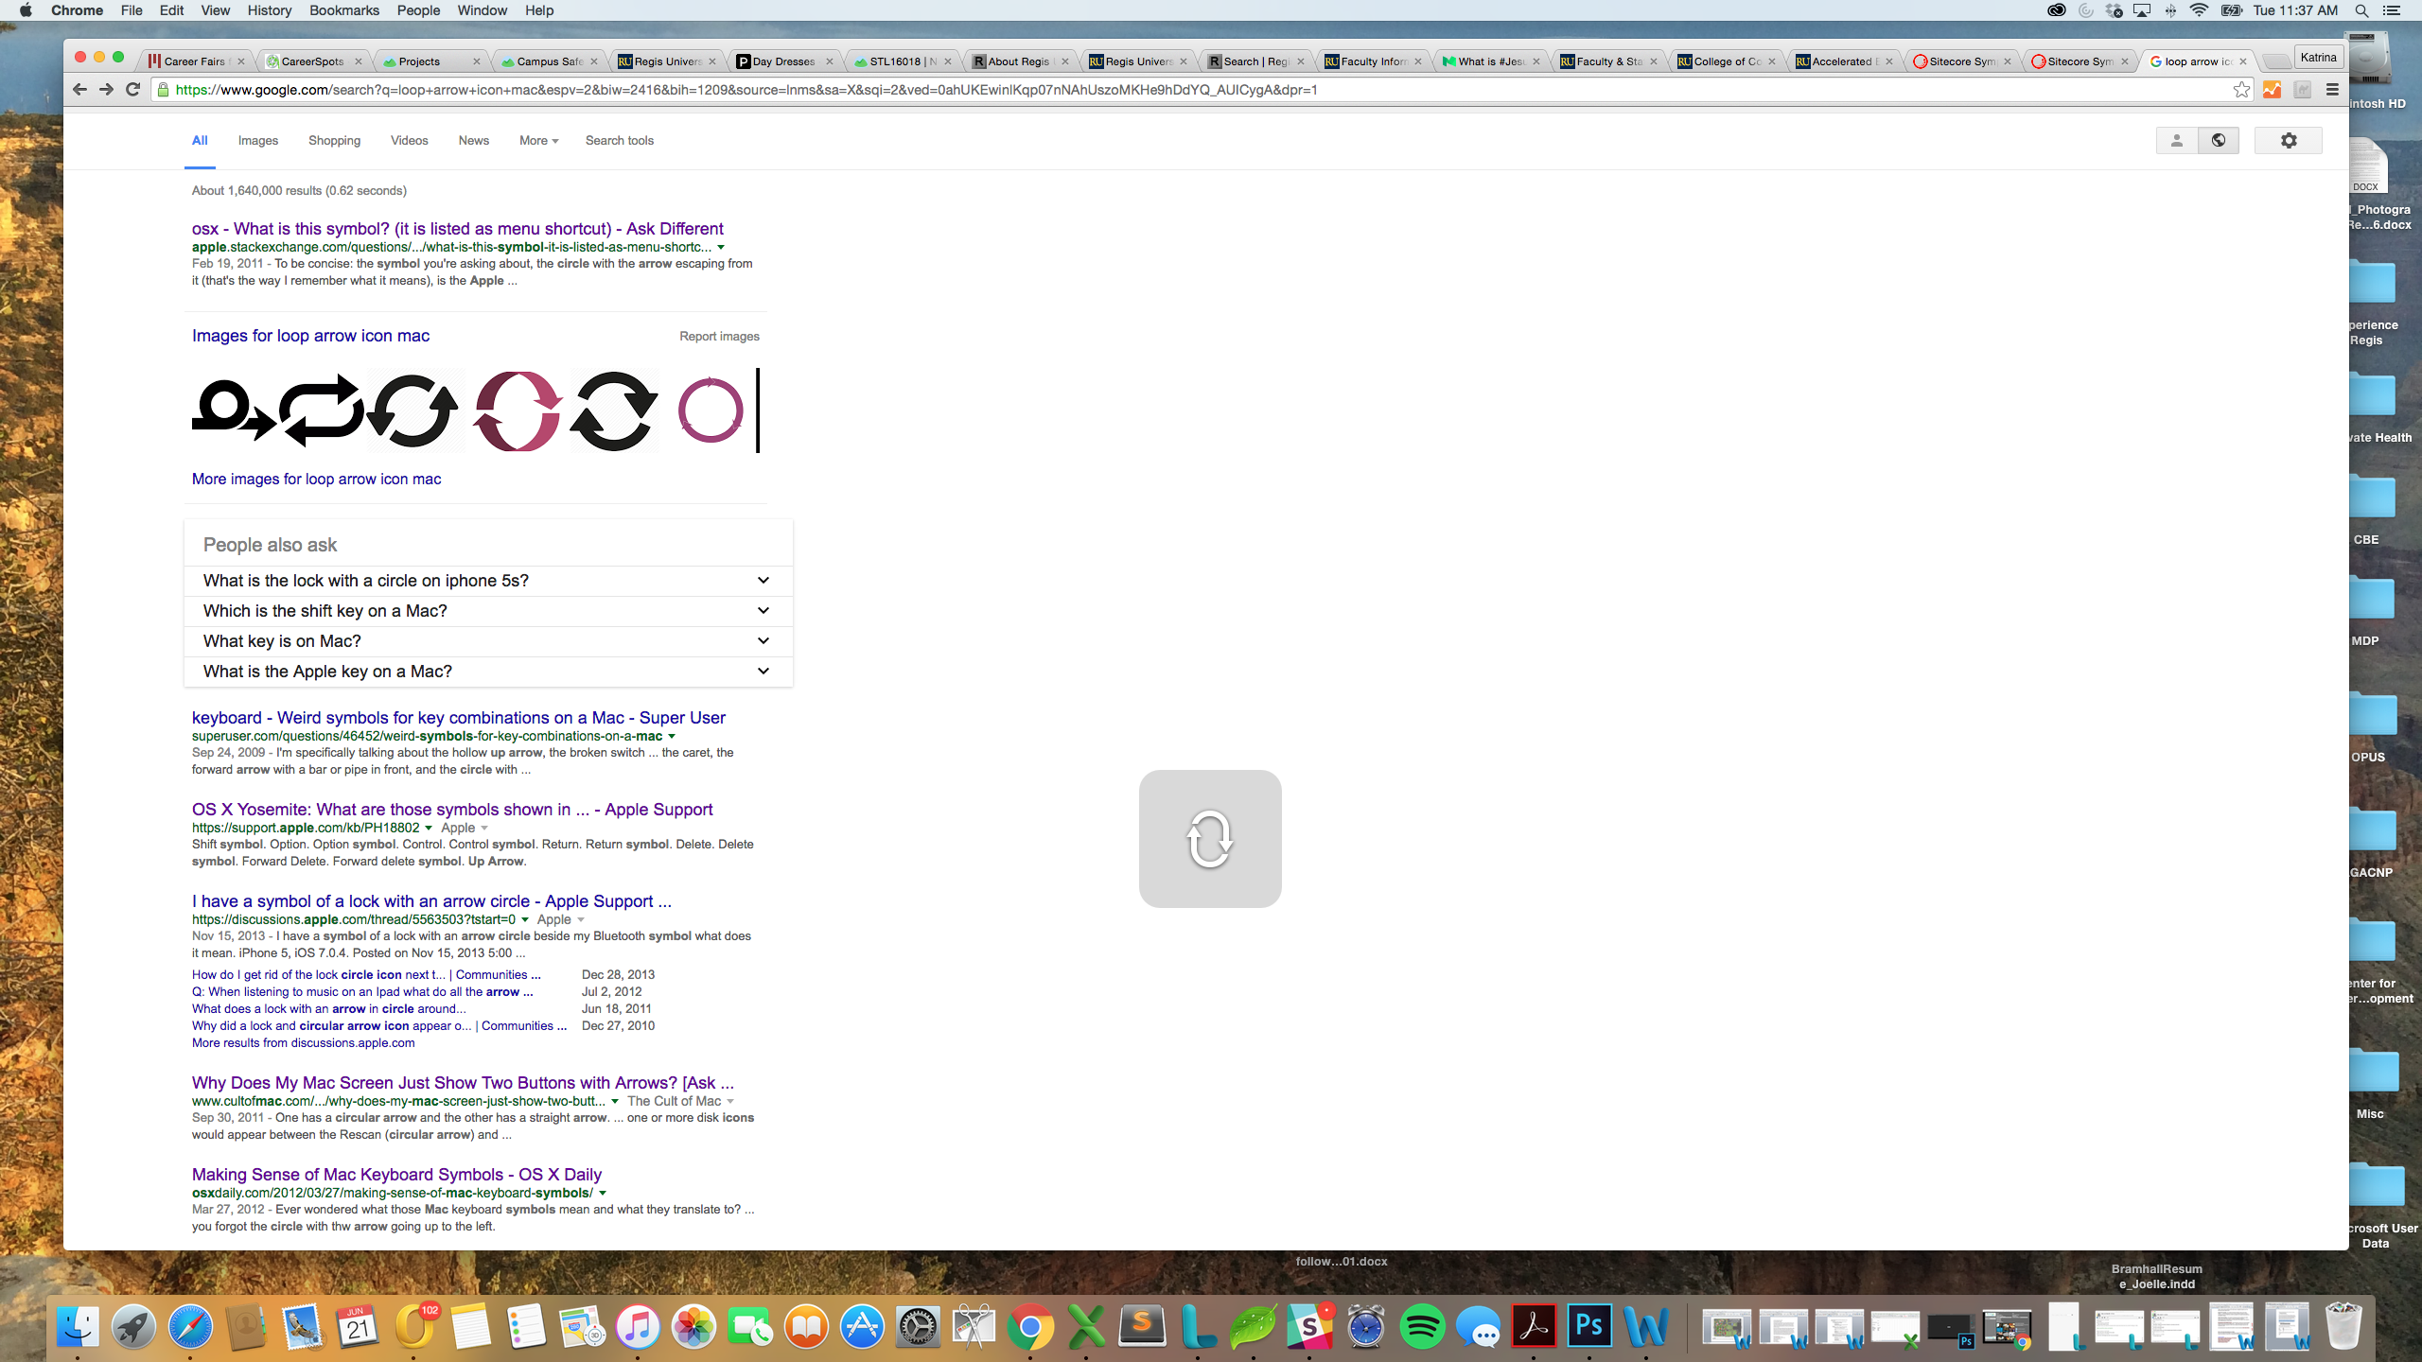Launch Photoshop from the dock

click(x=1589, y=1326)
